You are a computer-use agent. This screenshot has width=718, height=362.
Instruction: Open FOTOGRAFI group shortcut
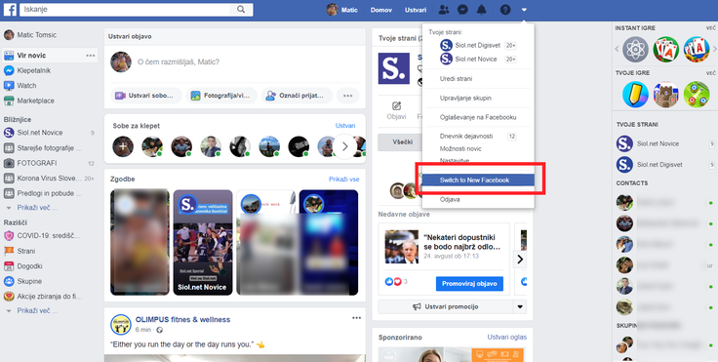[31, 163]
